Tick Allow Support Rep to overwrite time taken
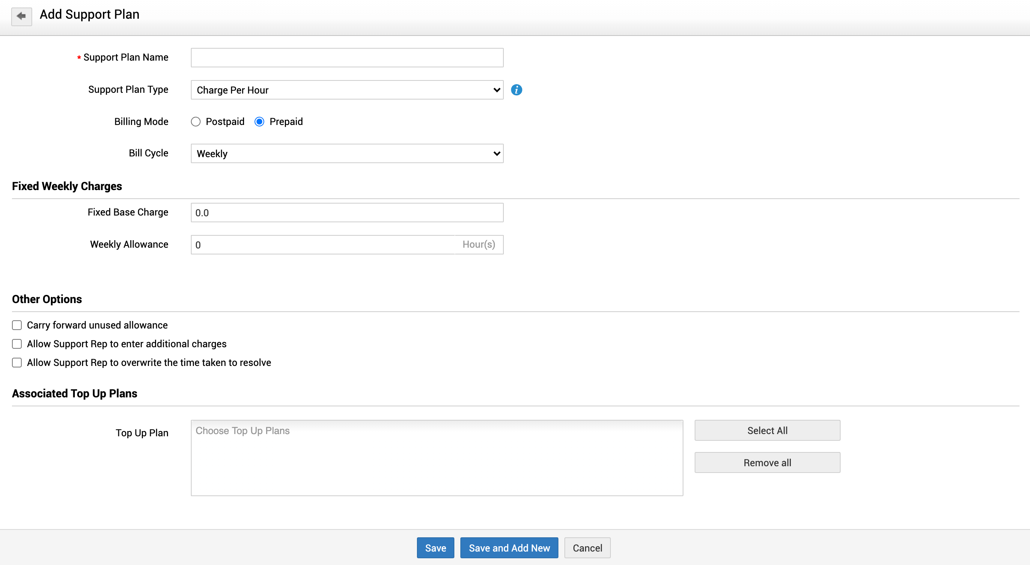 click(17, 363)
